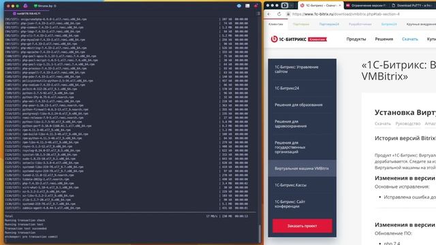
Task: Open the Партнерам24 top tab
Action: [329, 24]
